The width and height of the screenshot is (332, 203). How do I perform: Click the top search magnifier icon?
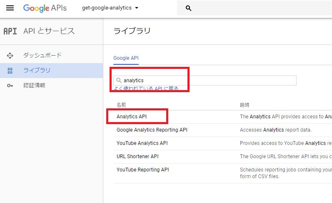click(188, 8)
